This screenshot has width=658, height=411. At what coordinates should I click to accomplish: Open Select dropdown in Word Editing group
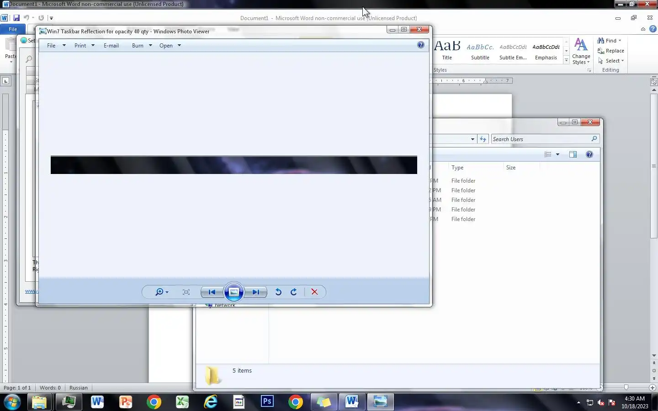pos(611,61)
